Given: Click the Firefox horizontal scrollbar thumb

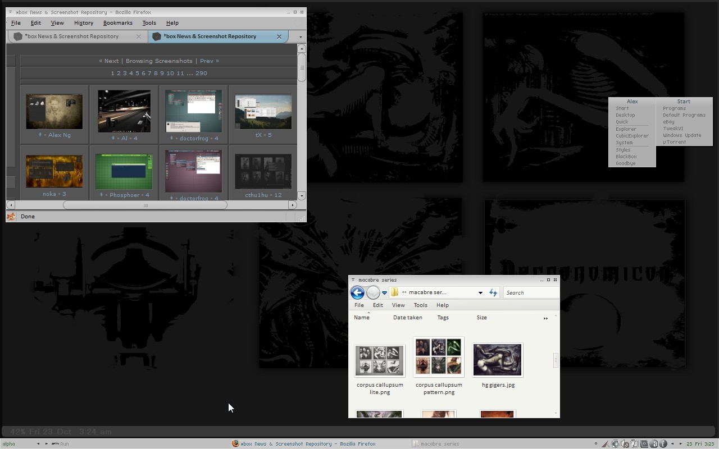Looking at the screenshot, I should pyautogui.click(x=145, y=205).
